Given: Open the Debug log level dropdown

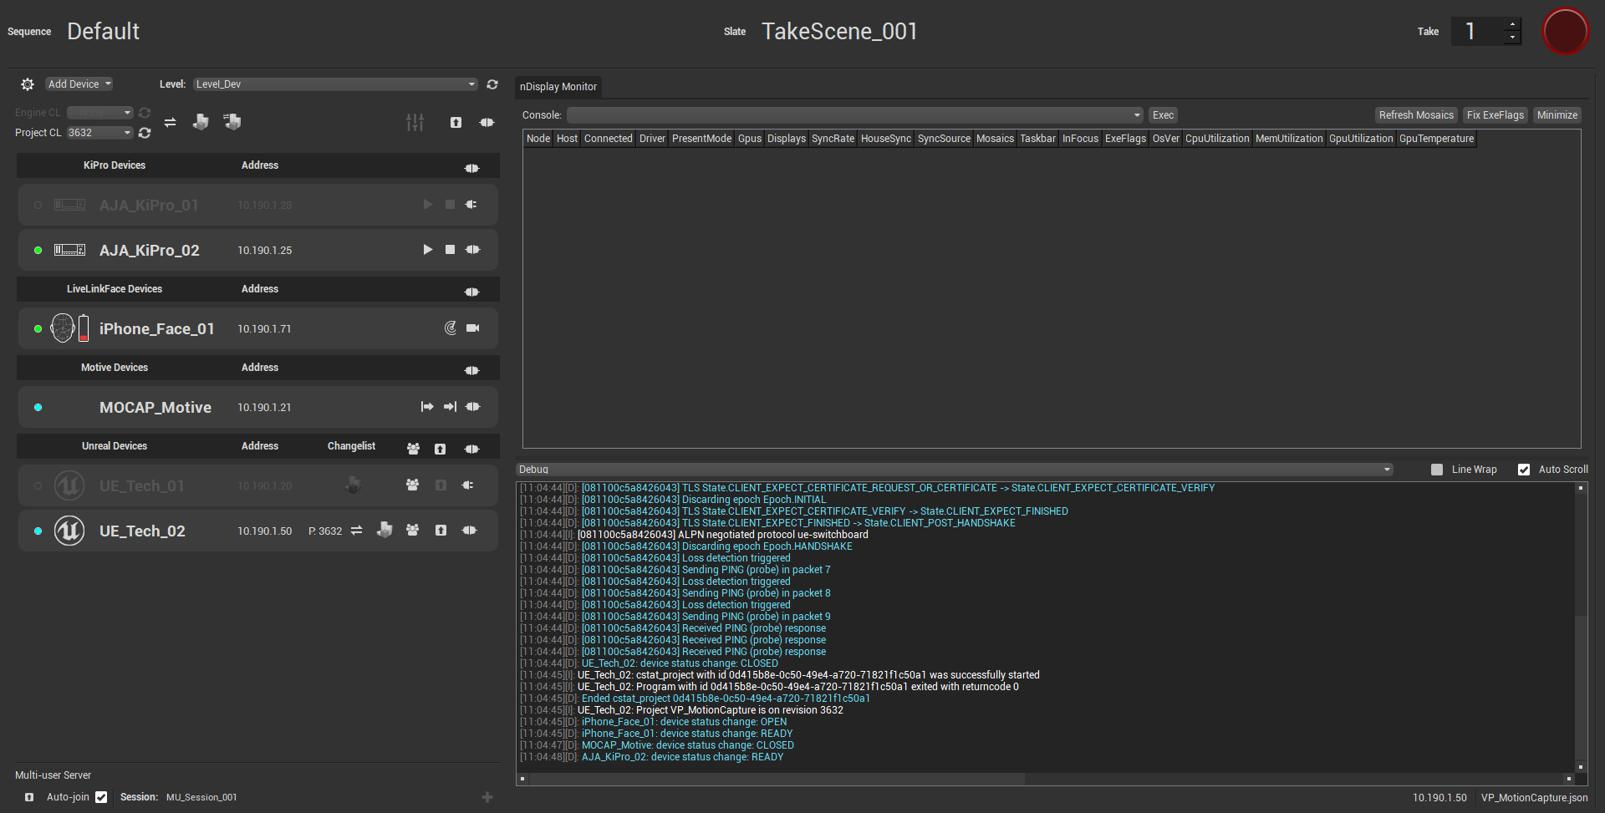Looking at the screenshot, I should click(955, 470).
